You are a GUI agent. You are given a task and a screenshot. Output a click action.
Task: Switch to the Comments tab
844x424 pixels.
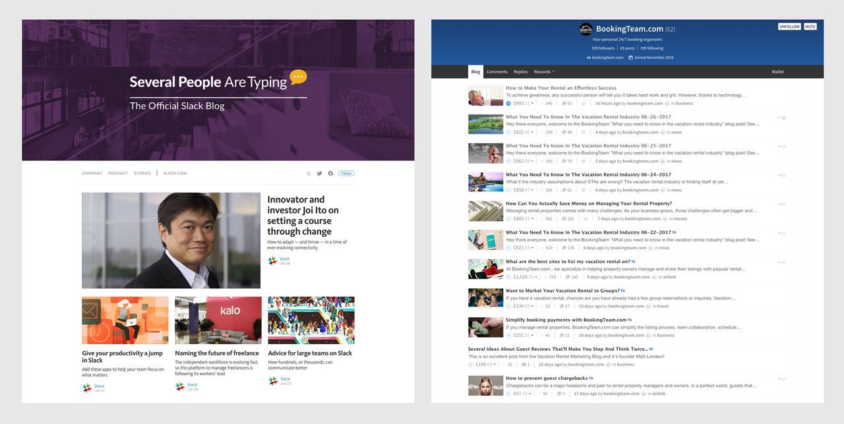coord(497,72)
